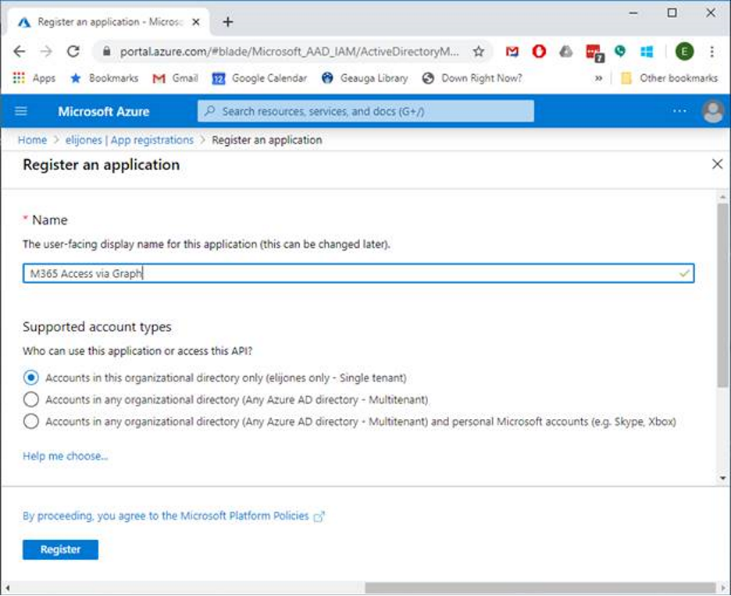Open the Chrome profile E avatar menu

click(684, 51)
